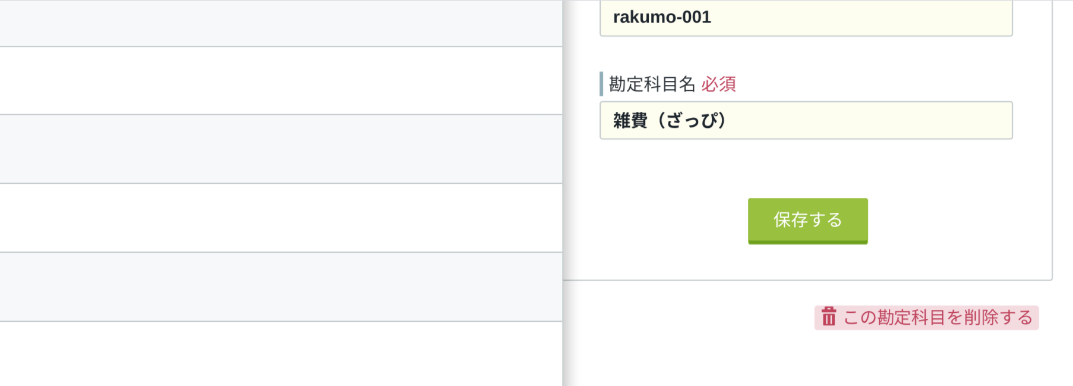This screenshot has height=386, width=1073.
Task: Click the この勘定科目を削除する link text
Action: click(x=937, y=318)
